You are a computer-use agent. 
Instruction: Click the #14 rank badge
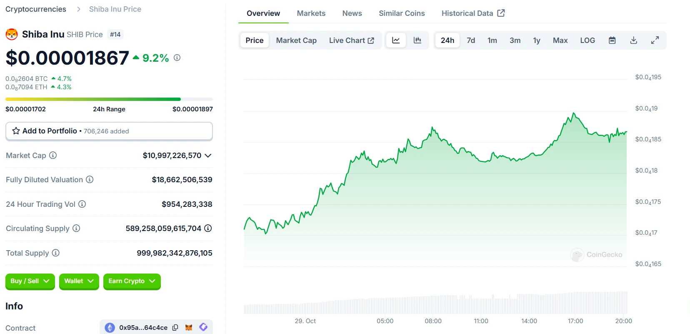click(115, 35)
